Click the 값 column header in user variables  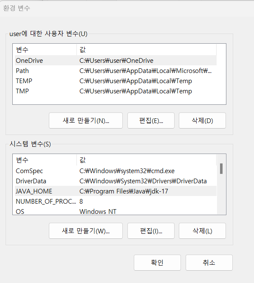point(147,50)
